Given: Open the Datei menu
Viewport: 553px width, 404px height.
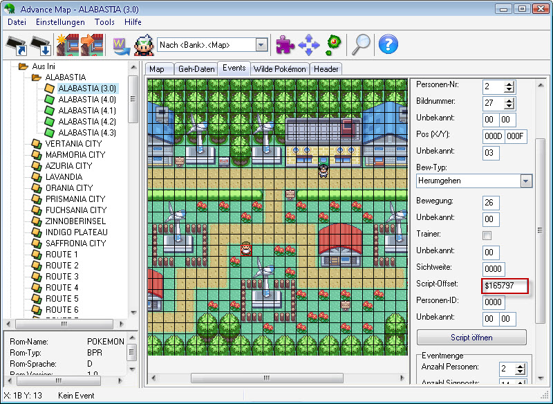Looking at the screenshot, I should coord(17,22).
